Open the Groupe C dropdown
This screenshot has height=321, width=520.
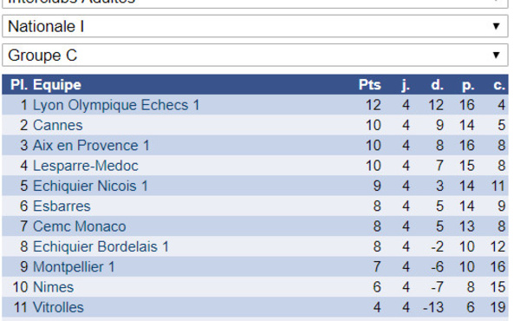coord(255,56)
